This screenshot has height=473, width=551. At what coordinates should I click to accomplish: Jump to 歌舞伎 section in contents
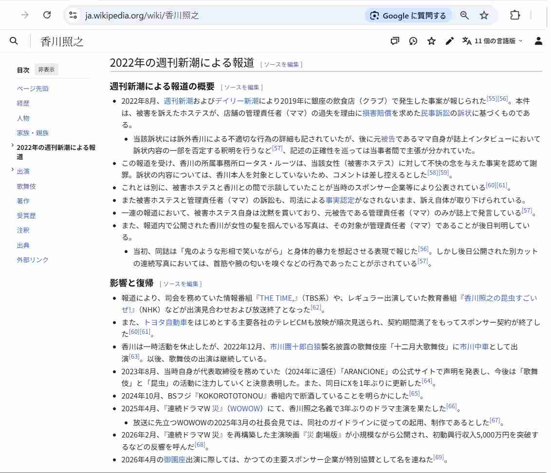click(x=26, y=186)
